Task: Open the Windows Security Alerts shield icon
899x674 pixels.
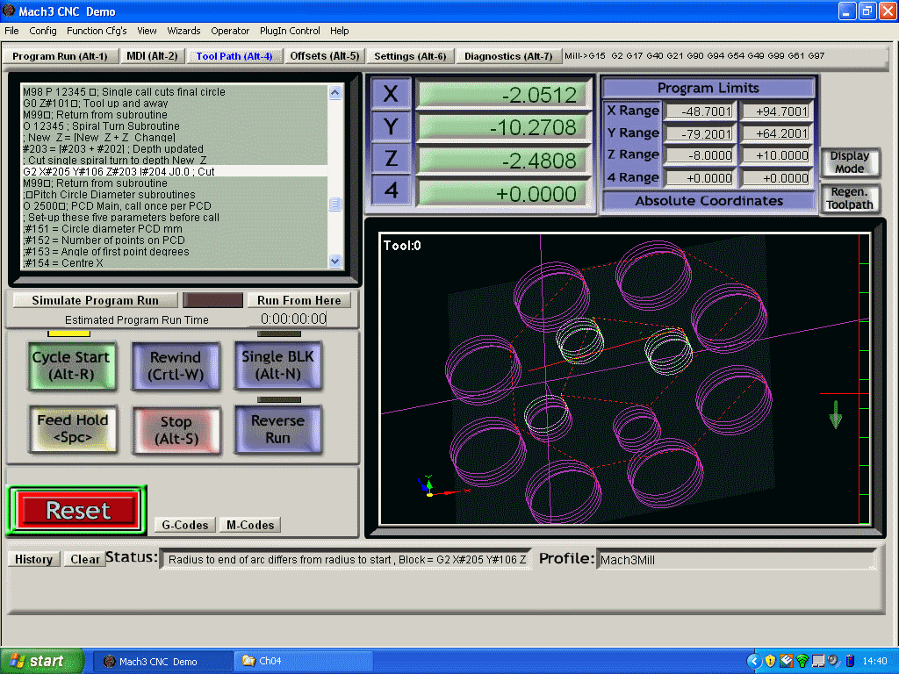Action: (770, 661)
